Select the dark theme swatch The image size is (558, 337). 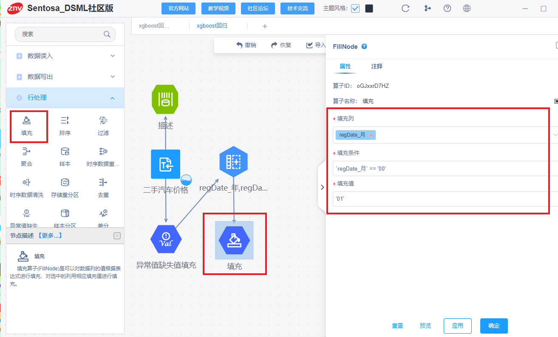[369, 8]
